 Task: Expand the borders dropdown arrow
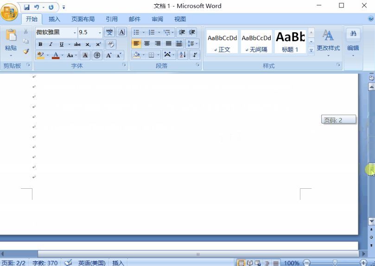point(159,55)
